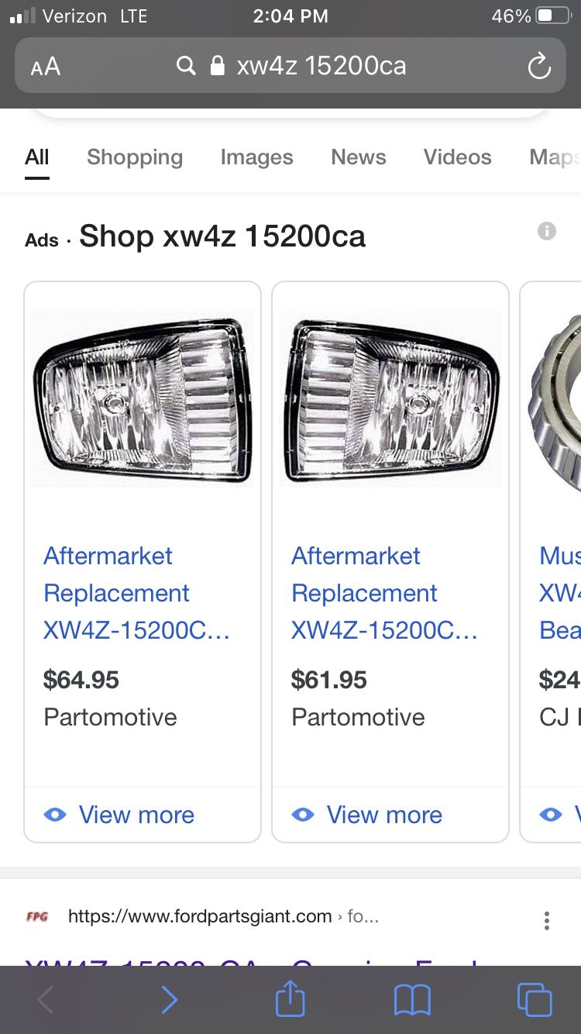Open the bookmarks book icon
Viewport: 581px width, 1034px height.
[412, 1000]
